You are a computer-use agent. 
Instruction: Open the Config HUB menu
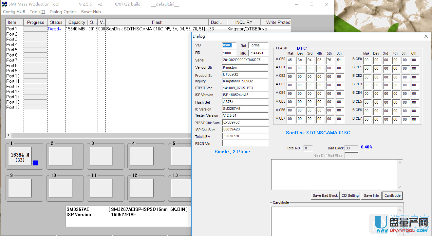point(14,12)
